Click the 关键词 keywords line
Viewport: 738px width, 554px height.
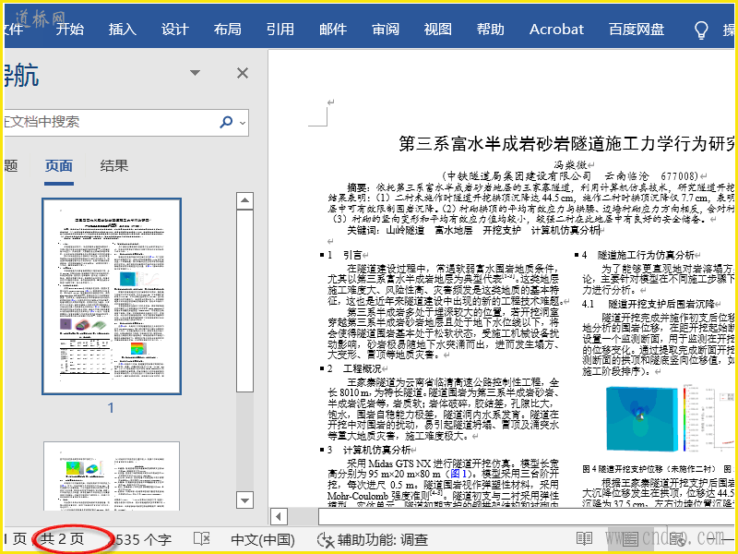(475, 230)
